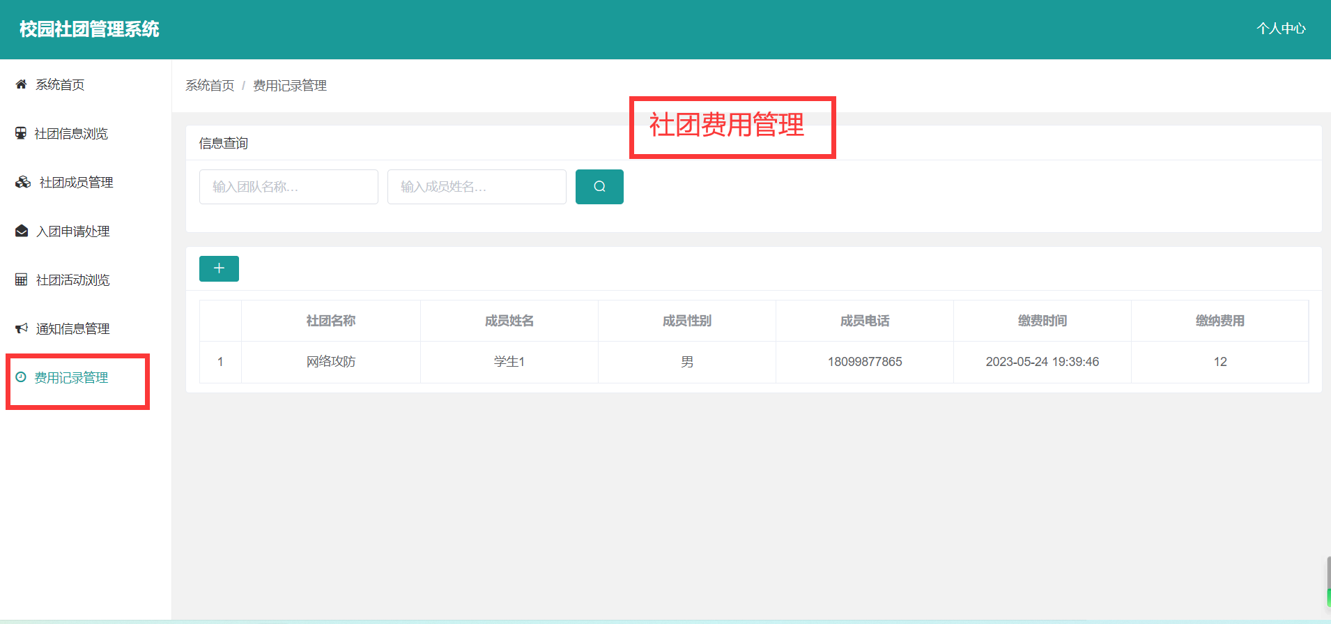Open 个人中心 in the header
The width and height of the screenshot is (1331, 624).
[1281, 29]
